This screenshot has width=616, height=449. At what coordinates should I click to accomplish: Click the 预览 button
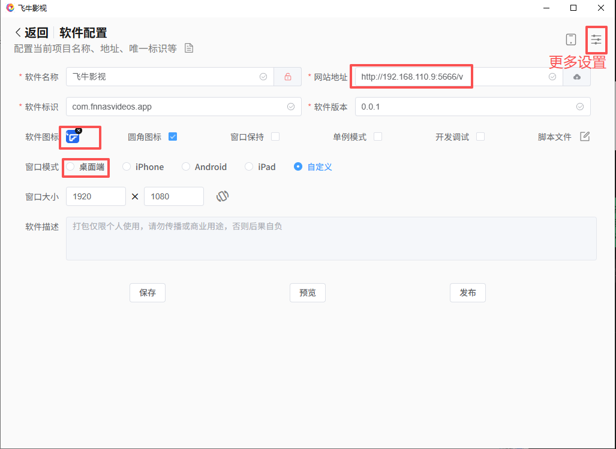click(x=308, y=293)
